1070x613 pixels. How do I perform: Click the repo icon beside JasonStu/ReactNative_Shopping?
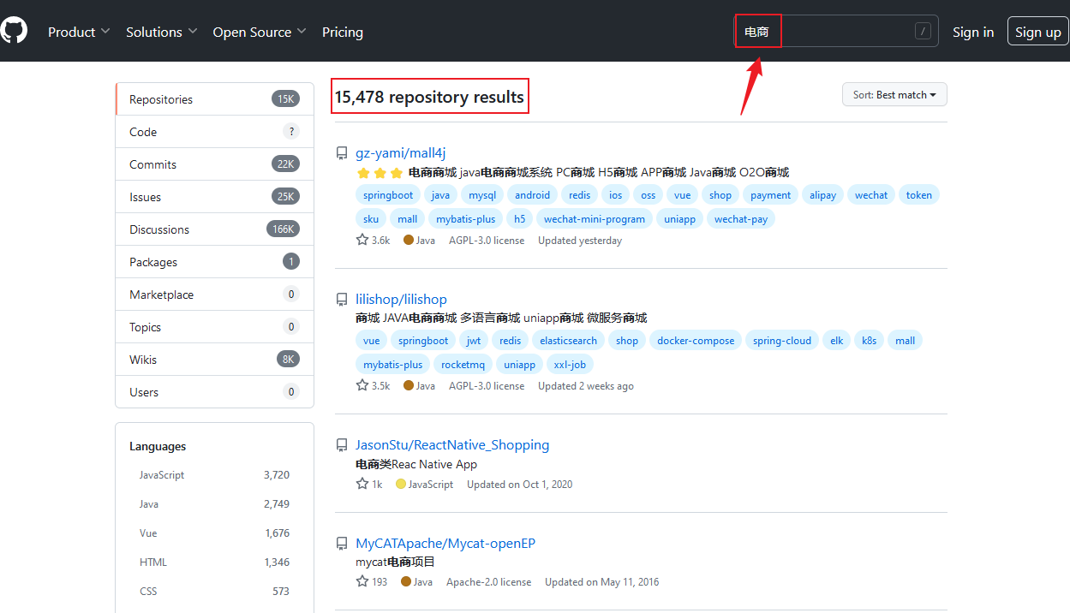click(x=342, y=444)
